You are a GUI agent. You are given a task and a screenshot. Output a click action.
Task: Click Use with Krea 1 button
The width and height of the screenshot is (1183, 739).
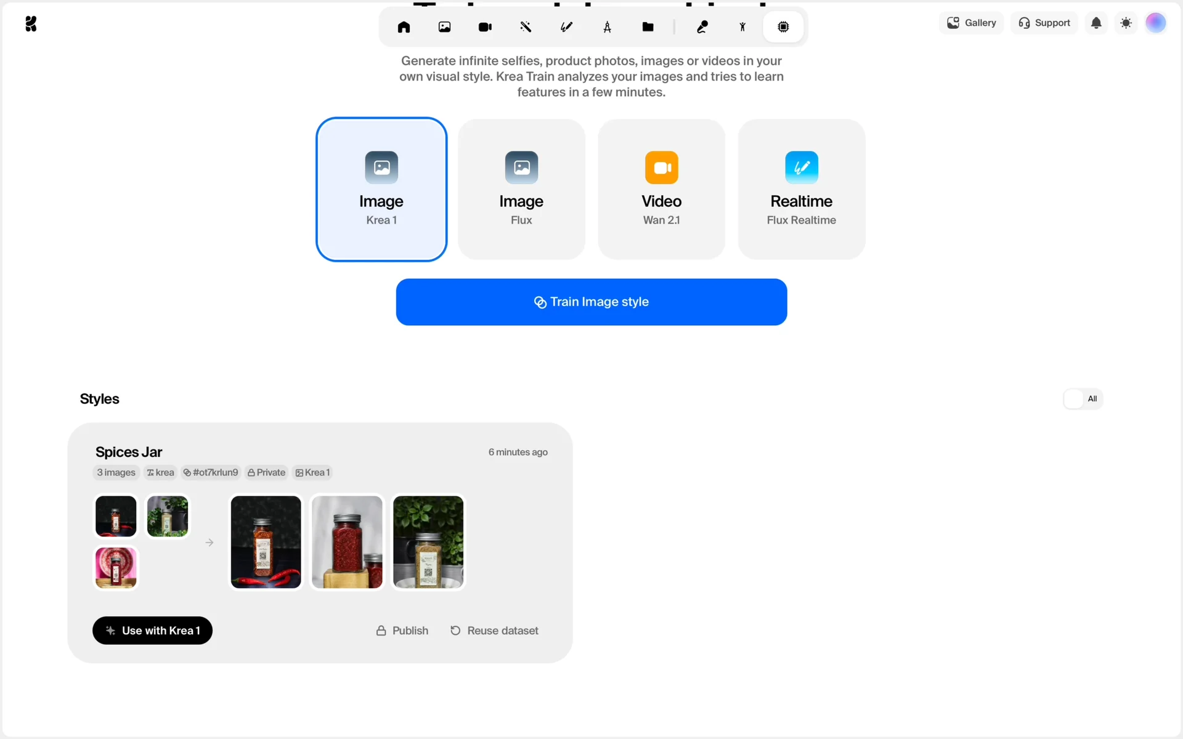[x=152, y=631]
